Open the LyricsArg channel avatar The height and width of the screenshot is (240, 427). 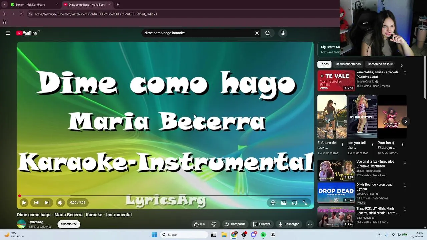[x=21, y=224]
